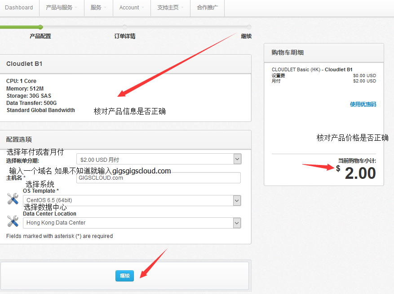Image resolution: width=394 pixels, height=294 pixels.
Task: Click the Cloudlet B1 product heading
Action: coord(24,64)
